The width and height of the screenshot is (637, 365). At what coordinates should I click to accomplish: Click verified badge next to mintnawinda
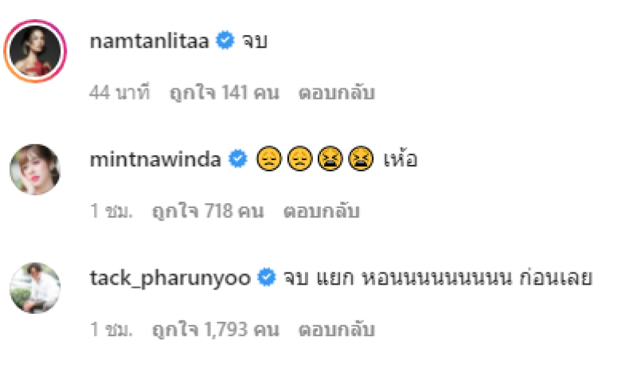[238, 159]
